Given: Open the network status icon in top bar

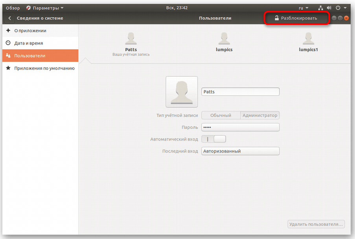Looking at the screenshot, I should 320,8.
